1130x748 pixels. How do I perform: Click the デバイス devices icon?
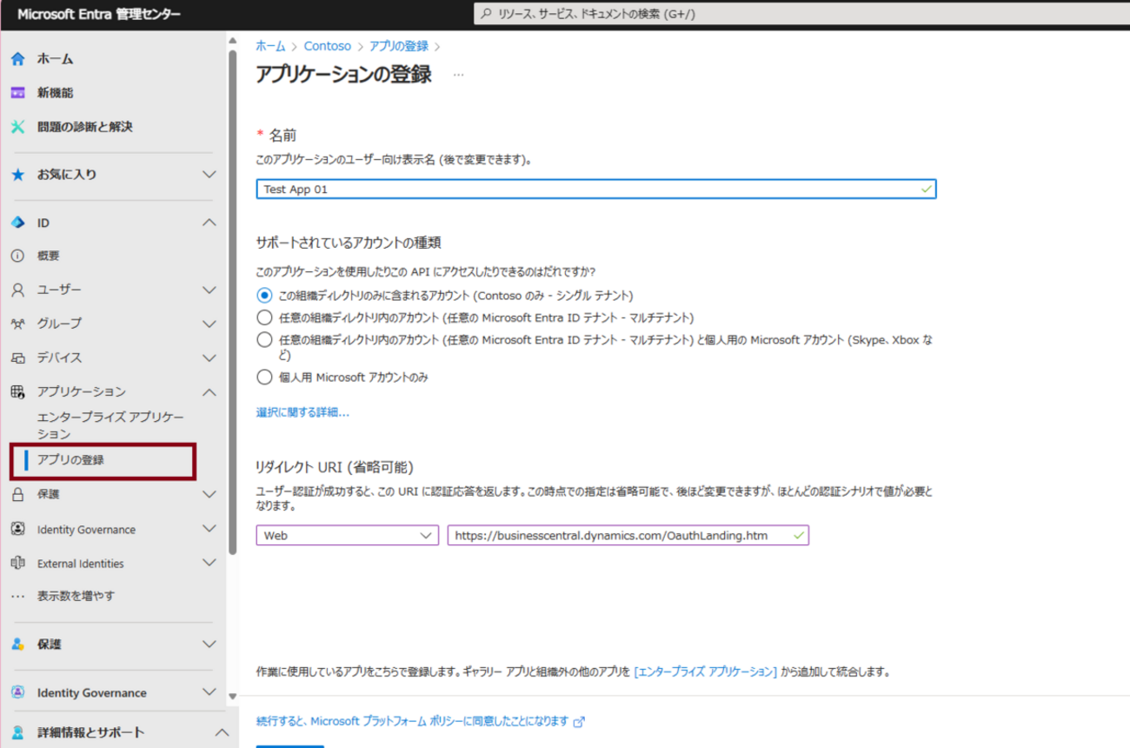tap(17, 357)
